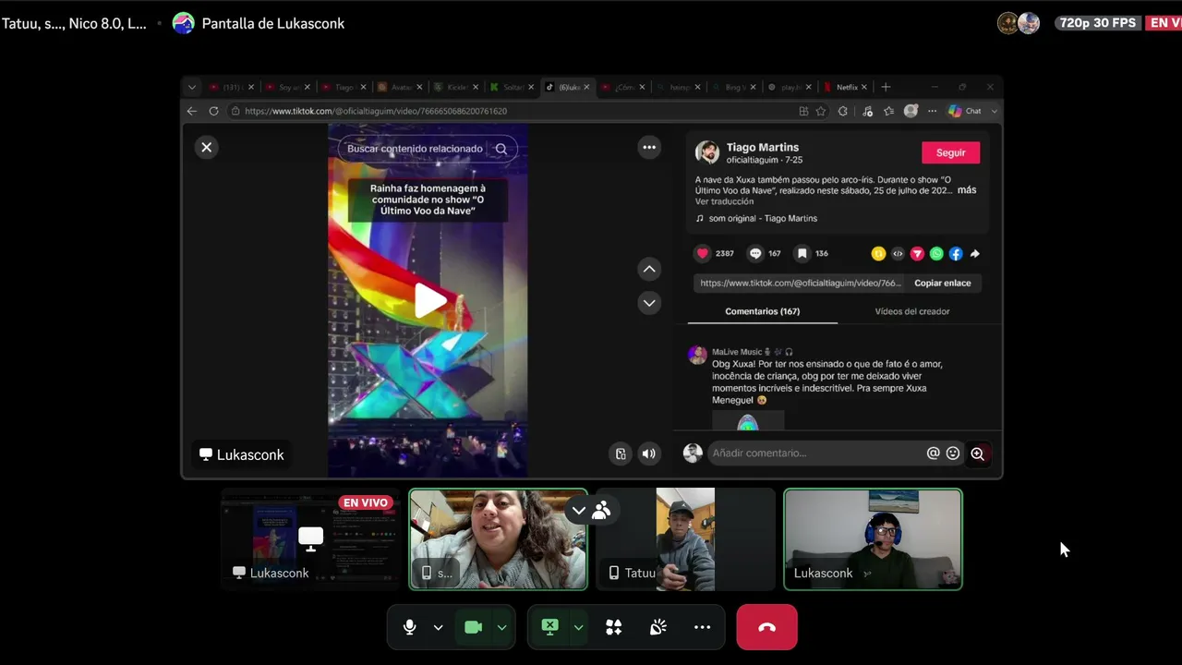This screenshot has width=1182, height=665.
Task: Switch to Videos del creador tab
Action: 912,311
